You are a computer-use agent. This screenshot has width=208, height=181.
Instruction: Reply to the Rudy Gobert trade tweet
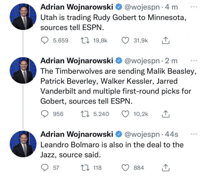45,40
